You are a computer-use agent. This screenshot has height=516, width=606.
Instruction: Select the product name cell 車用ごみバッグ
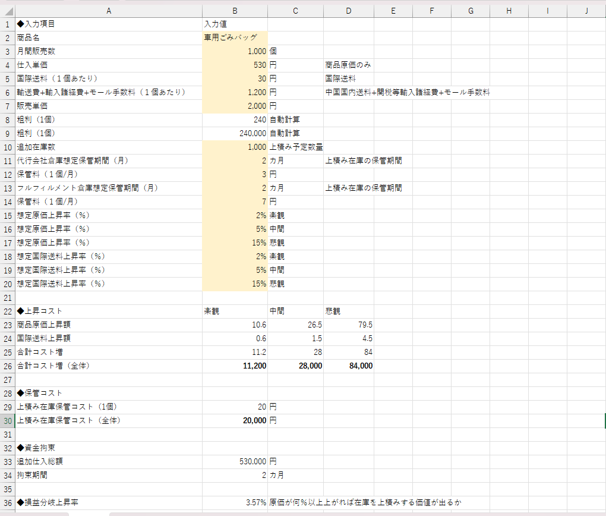235,37
